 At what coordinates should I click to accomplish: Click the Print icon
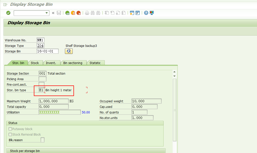click(x=87, y=13)
